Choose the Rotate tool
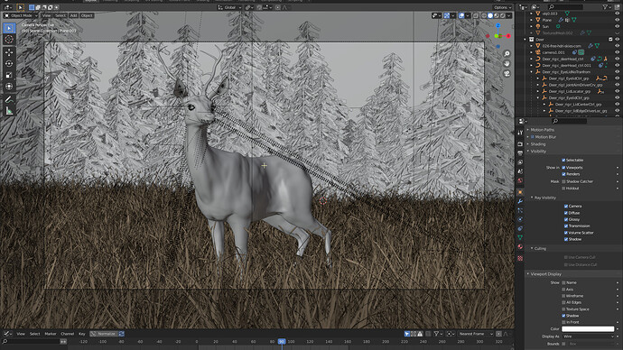Screen dimensions: 623x350 [x=9, y=63]
